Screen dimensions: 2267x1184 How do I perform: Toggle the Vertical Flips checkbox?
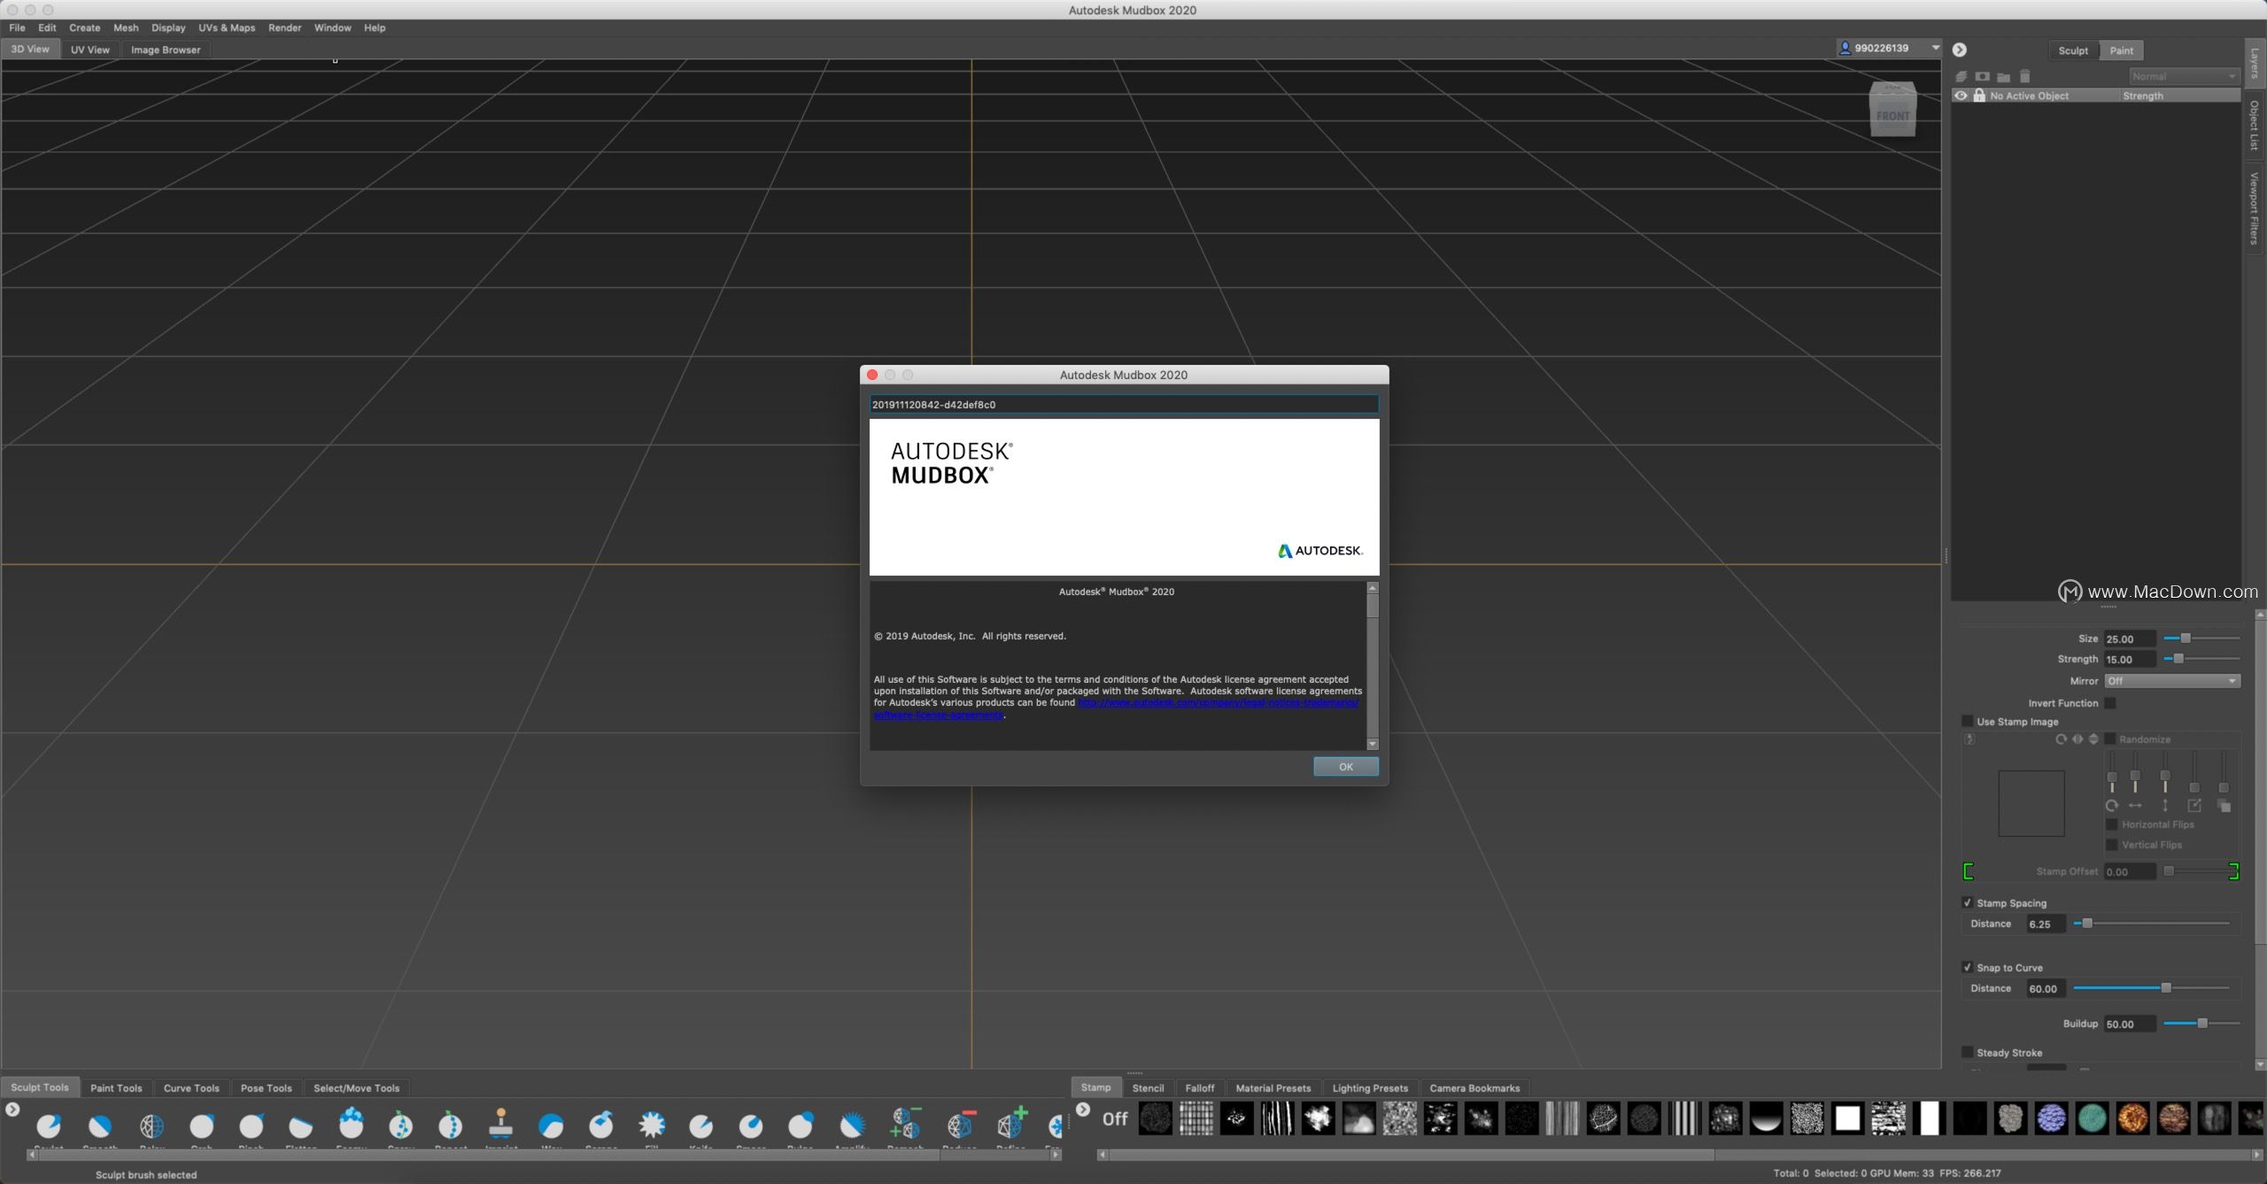(x=2112, y=845)
